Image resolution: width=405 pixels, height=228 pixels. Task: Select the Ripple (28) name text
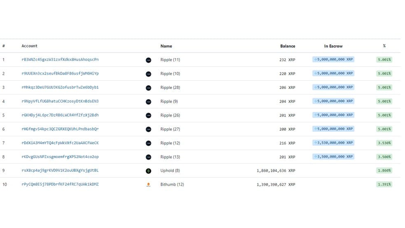point(170,88)
